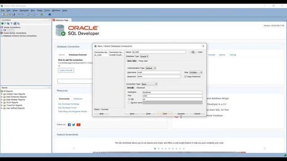Click the Save All icon in main toolbar
287x161 pixels.
tap(13, 14)
